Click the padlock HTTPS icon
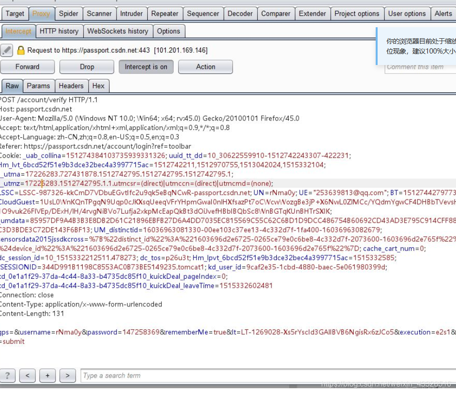The height and width of the screenshot is (393, 456). pyautogui.click(x=21, y=50)
